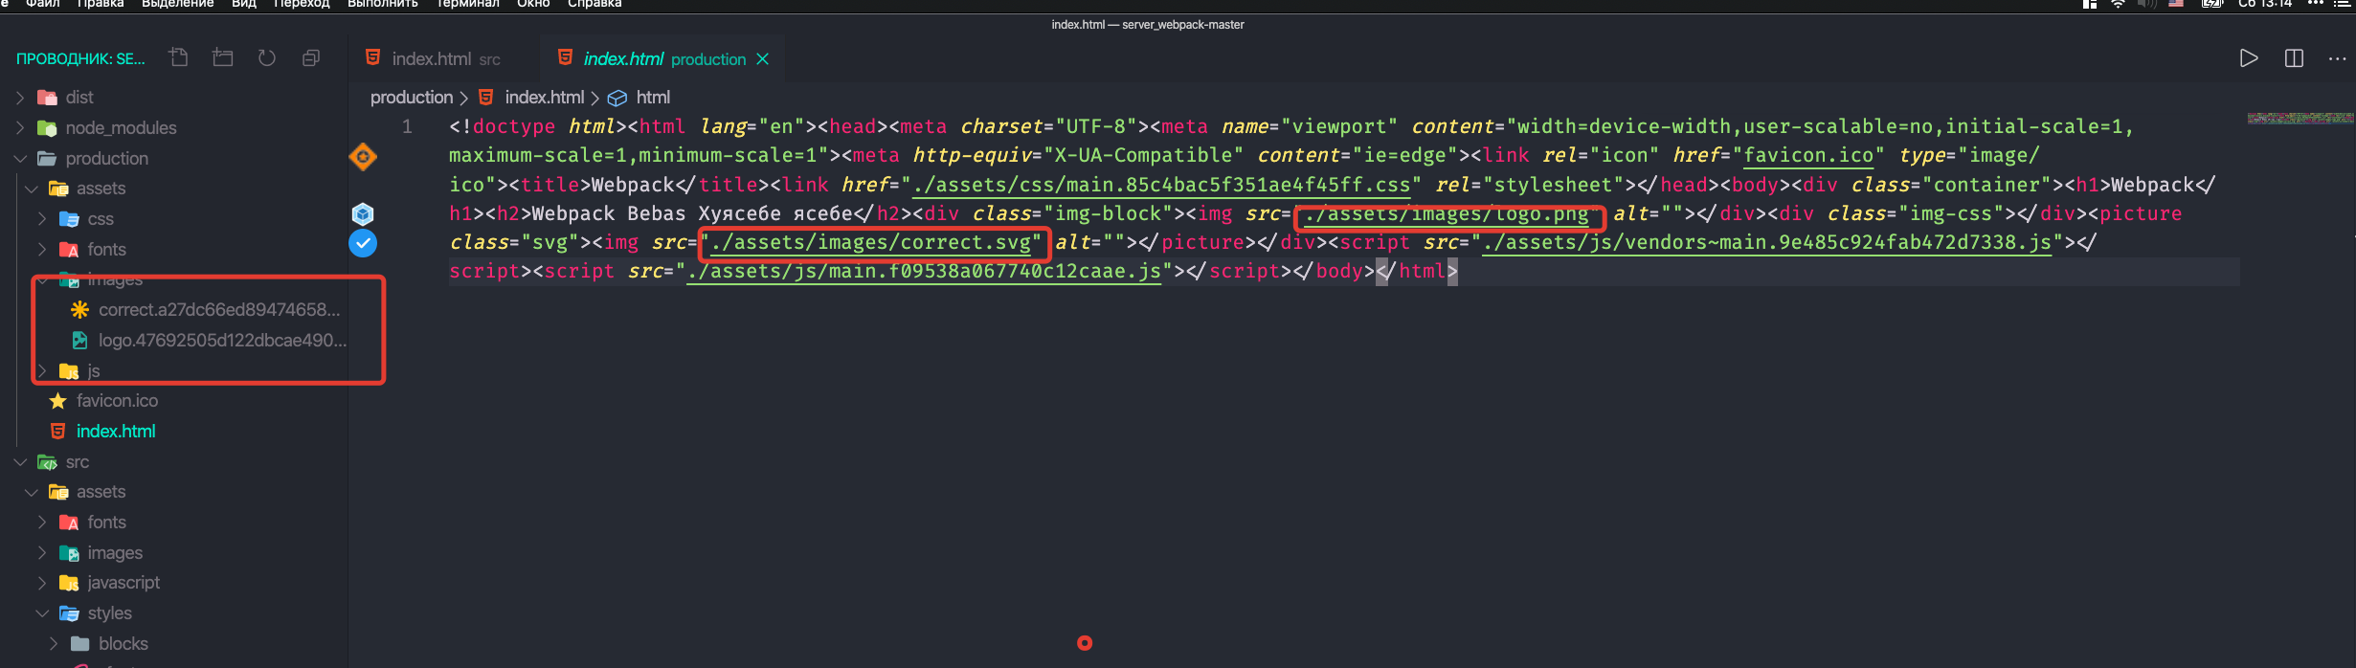Screen dimensions: 2356x668
Task: Click the red dist folder icon
Action: [47, 97]
